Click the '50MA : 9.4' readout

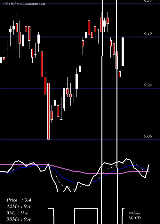[x=19, y=219]
